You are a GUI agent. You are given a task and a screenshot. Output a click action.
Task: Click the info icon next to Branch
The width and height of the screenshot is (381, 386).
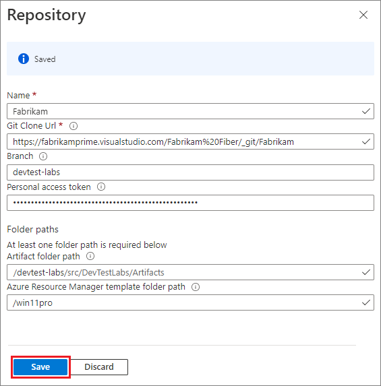point(43,156)
